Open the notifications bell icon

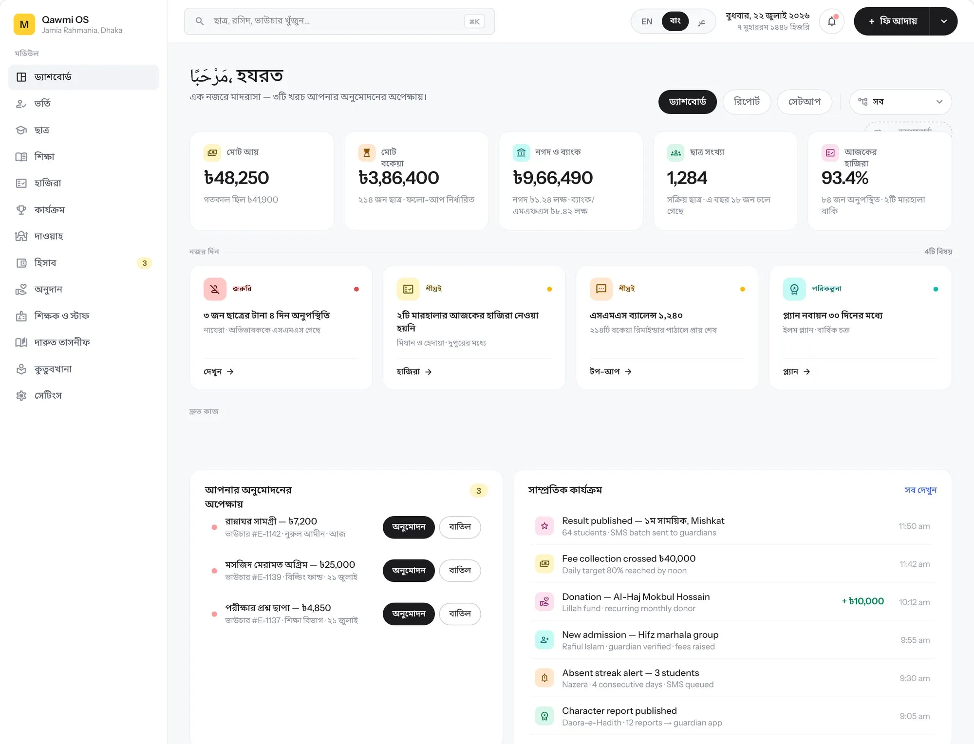(x=832, y=21)
